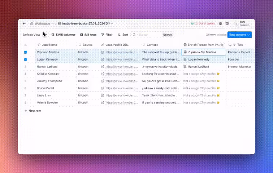
Task: Expand the leads-from-buska table name dropdown
Action: (112, 24)
